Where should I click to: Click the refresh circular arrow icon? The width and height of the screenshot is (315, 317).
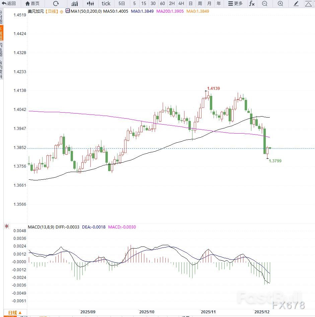pos(56,4)
